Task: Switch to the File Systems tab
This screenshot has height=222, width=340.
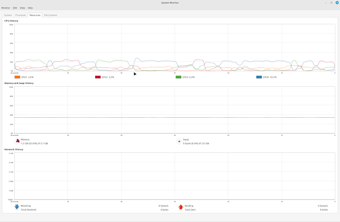Action: click(50, 15)
